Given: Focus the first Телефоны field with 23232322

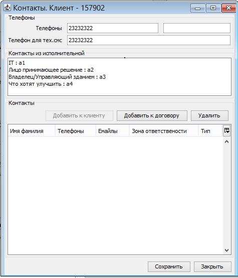Looking at the screenshot, I should pos(113,28).
